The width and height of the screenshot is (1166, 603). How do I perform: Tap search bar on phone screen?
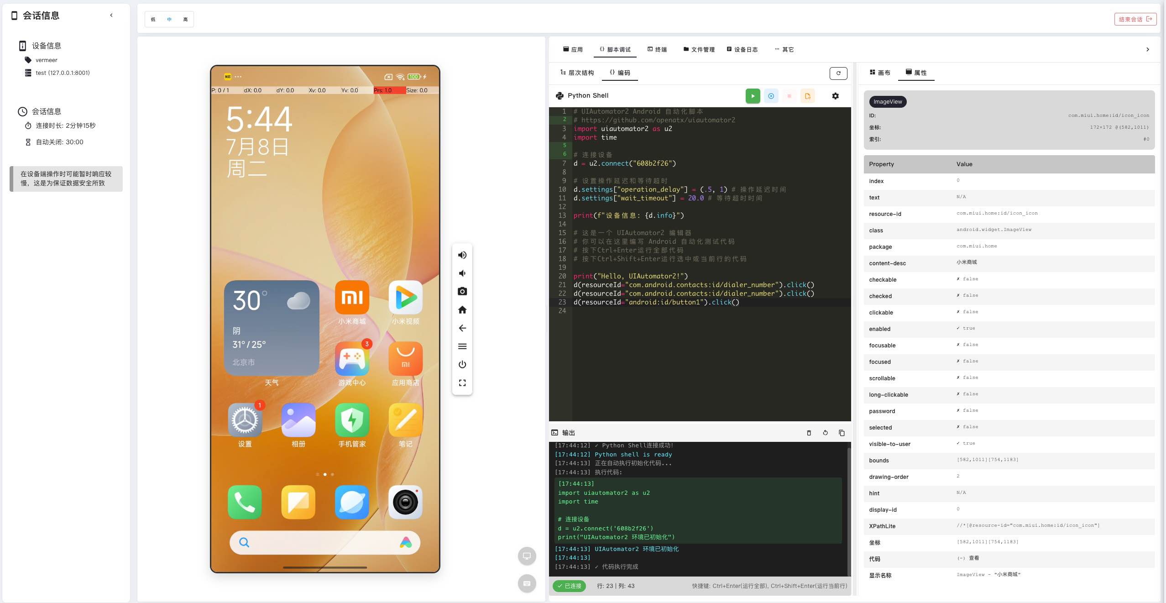324,542
